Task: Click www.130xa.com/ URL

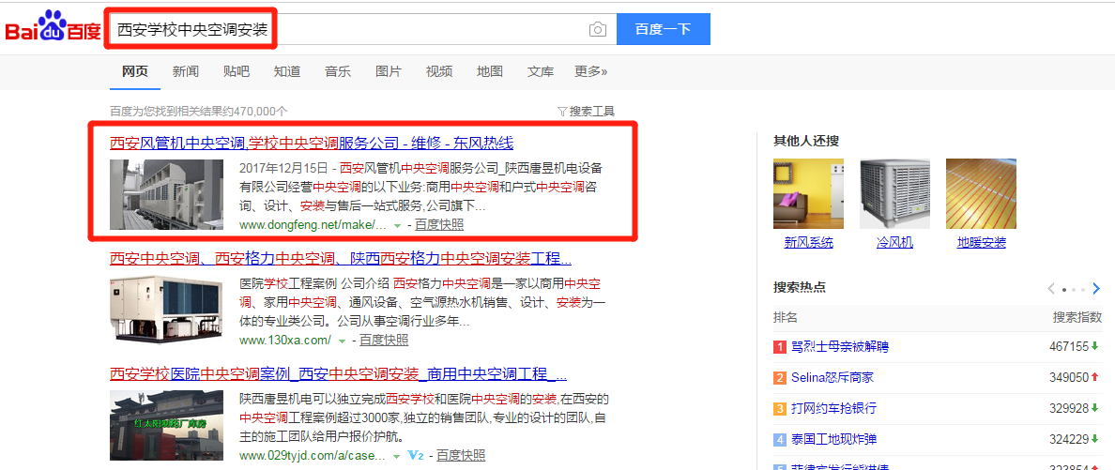Action: (x=285, y=340)
